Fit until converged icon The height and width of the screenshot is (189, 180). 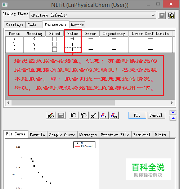click(114, 115)
